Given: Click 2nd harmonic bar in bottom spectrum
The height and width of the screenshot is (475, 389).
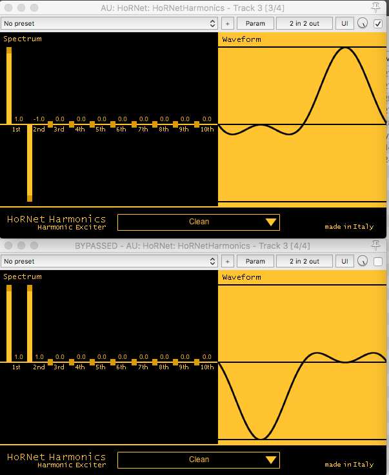Looking at the screenshot, I should click(x=30, y=324).
